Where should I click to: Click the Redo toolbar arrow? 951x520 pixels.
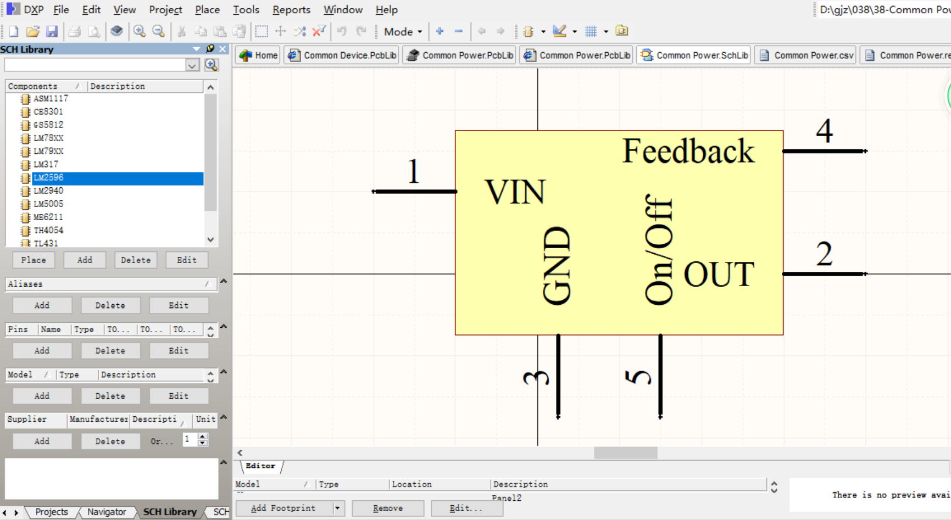click(x=361, y=31)
